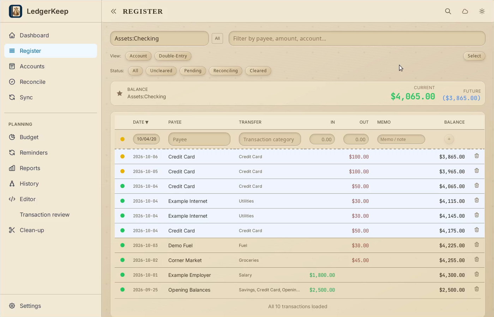The height and width of the screenshot is (317, 494).
Task: Toggle light theme sun icon
Action: [482, 11]
